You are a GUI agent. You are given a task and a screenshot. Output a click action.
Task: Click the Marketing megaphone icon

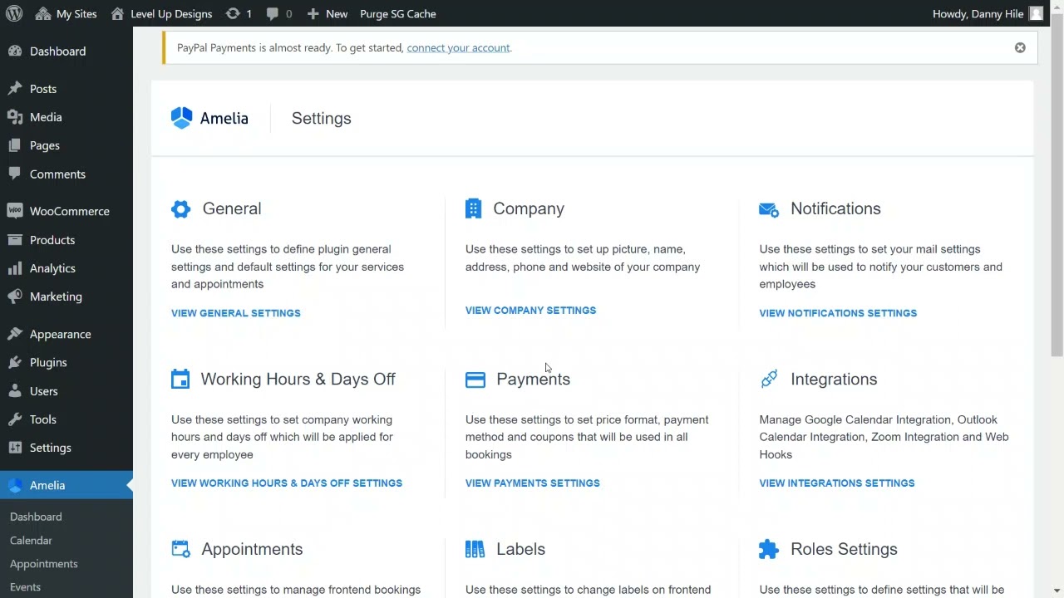[15, 297]
